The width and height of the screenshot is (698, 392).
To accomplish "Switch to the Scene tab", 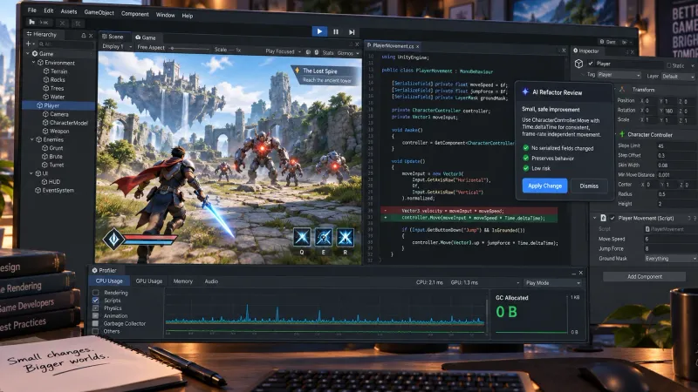I will (x=113, y=37).
